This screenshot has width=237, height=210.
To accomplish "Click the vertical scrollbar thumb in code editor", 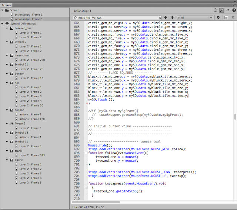I will [x=235, y=117].
